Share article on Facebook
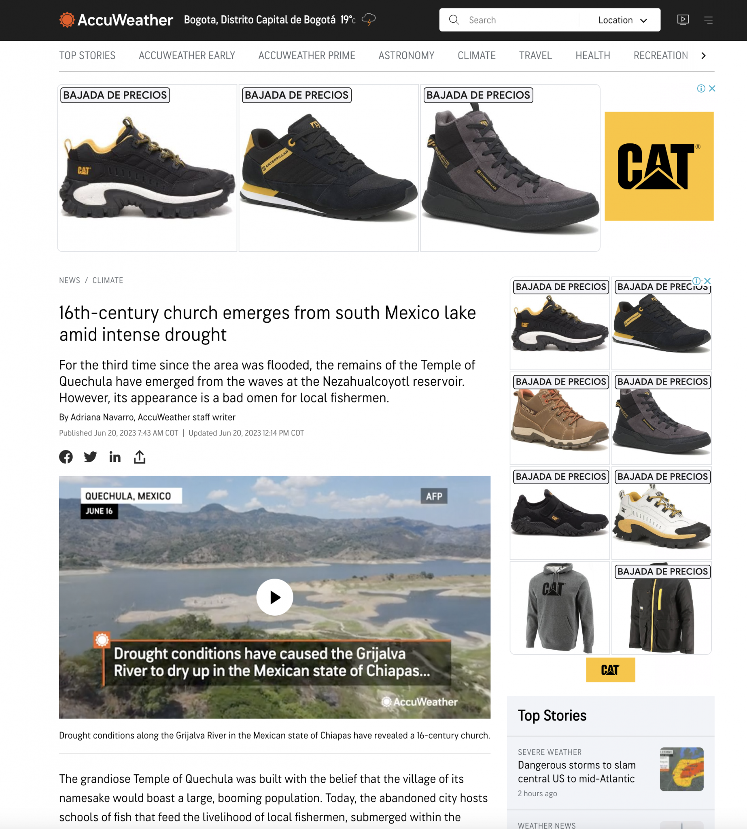 pos(66,457)
